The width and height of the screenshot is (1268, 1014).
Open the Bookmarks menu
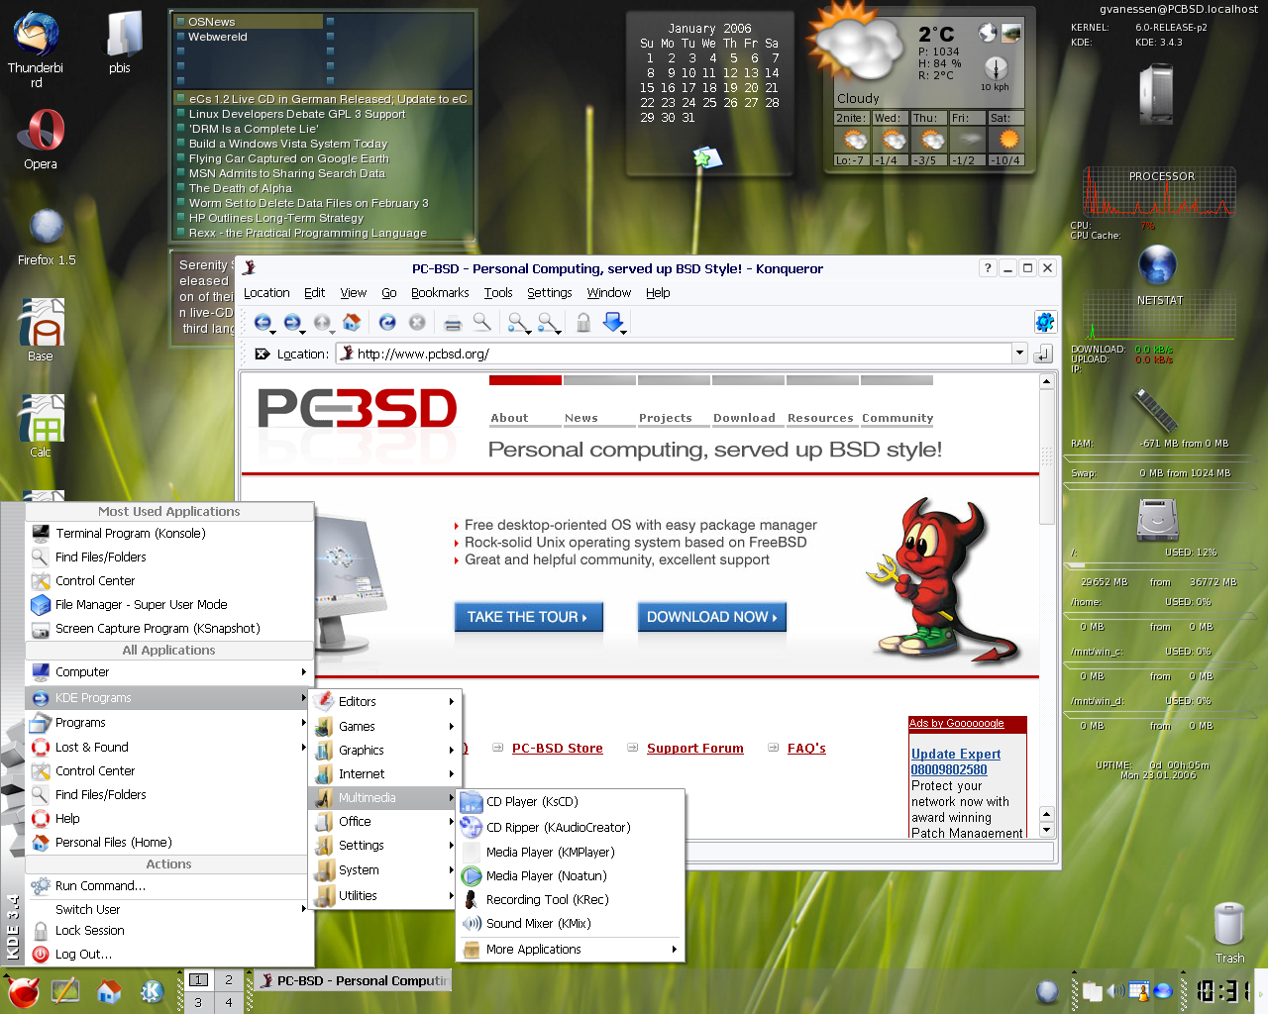[x=440, y=293]
